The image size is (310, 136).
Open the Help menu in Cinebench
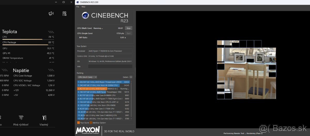point(83,7)
